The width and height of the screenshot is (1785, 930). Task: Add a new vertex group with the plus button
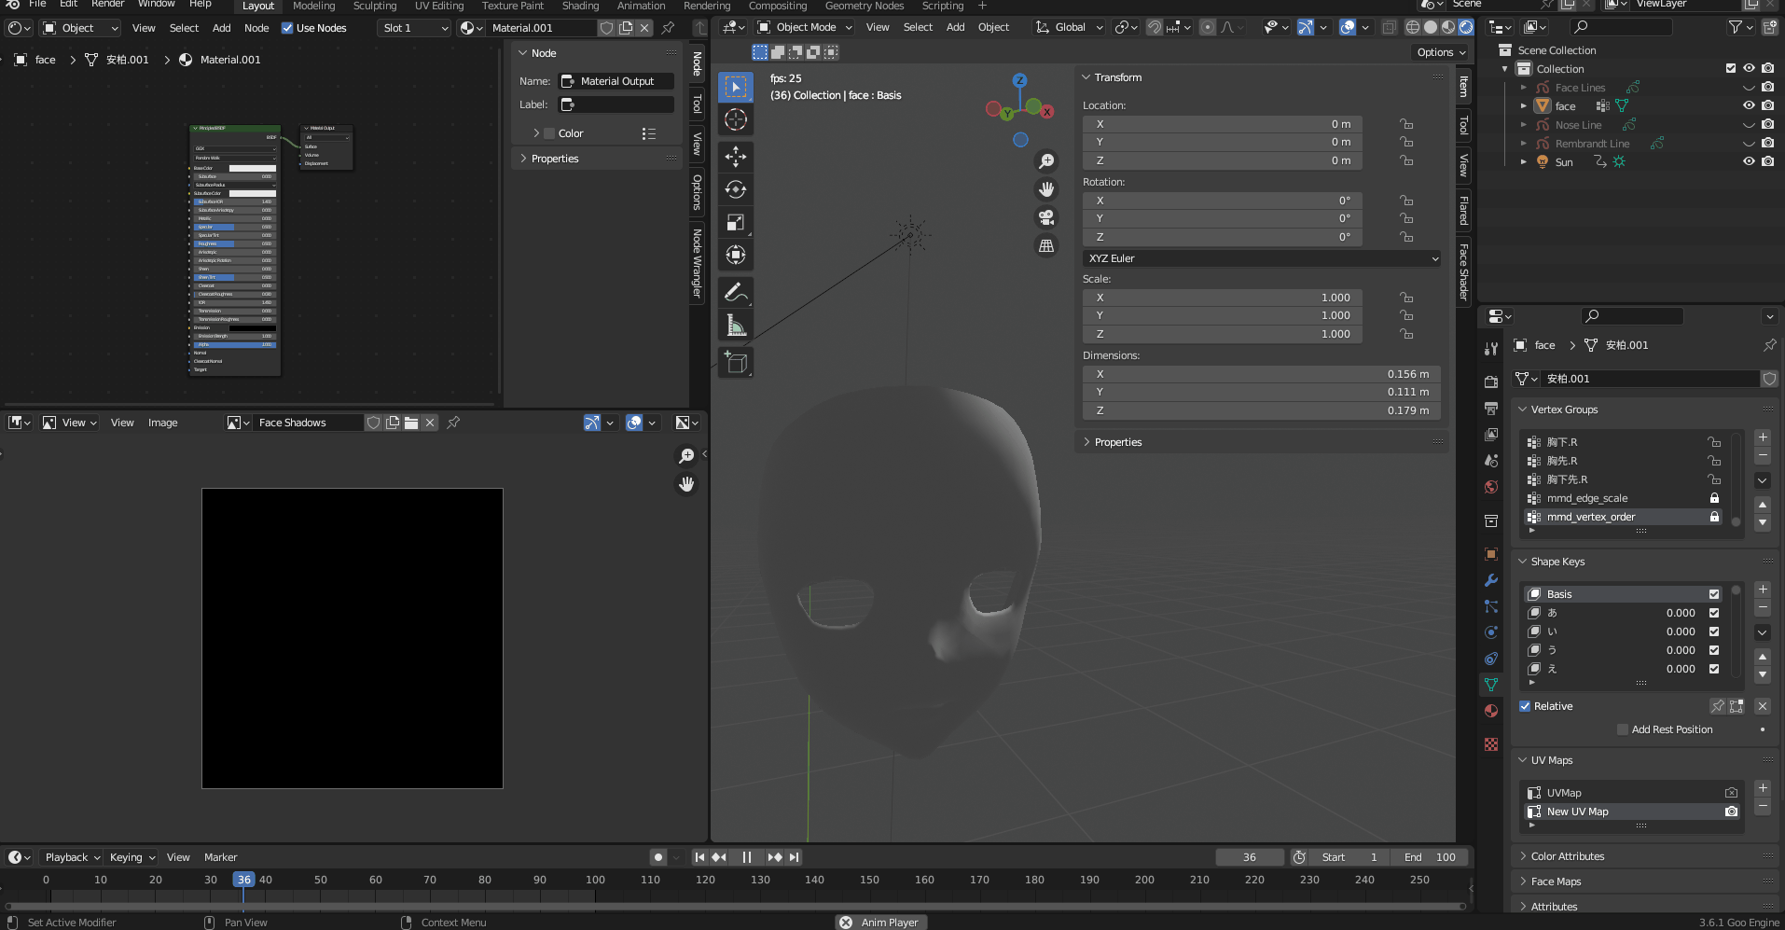tap(1763, 437)
